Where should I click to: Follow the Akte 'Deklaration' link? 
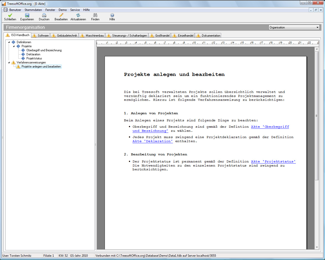pyautogui.click(x=152, y=141)
